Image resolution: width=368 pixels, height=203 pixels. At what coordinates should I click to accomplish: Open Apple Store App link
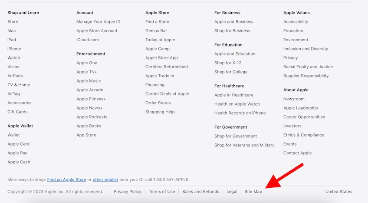(161, 58)
